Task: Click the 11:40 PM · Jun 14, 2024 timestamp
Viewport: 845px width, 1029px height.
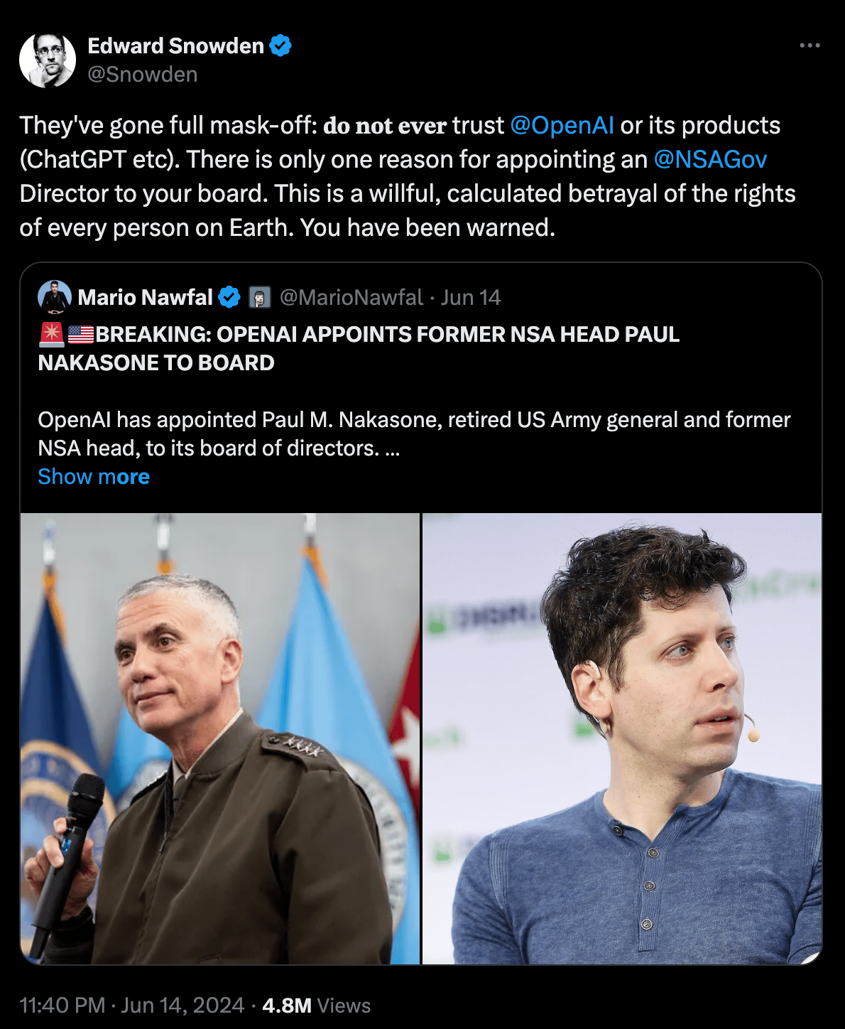Action: (x=132, y=1005)
